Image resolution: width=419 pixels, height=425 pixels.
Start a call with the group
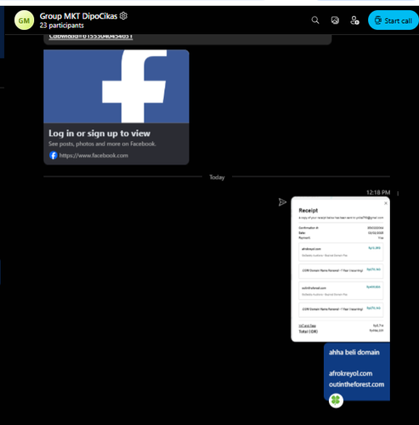393,20
